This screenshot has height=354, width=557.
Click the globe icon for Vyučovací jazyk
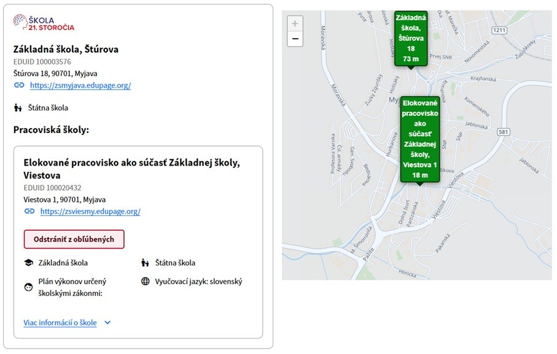pos(145,282)
